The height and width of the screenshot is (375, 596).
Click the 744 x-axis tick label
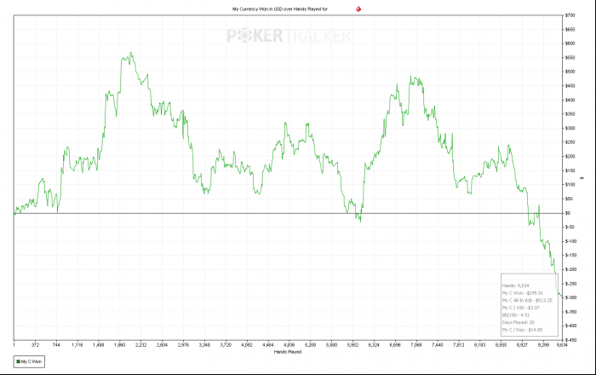point(56,345)
